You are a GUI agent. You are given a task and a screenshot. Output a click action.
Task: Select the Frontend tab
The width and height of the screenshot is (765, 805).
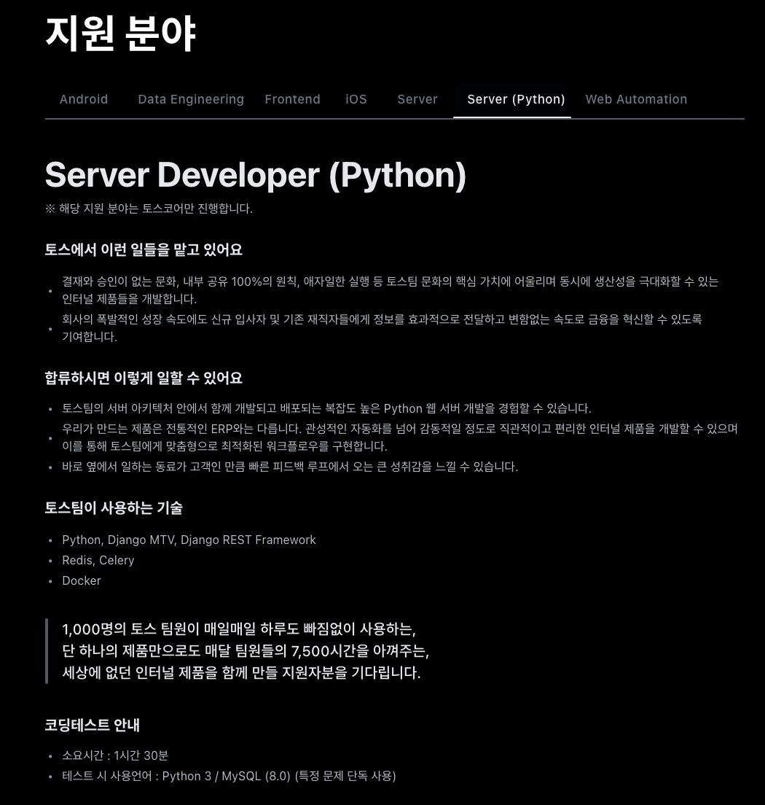coord(292,99)
